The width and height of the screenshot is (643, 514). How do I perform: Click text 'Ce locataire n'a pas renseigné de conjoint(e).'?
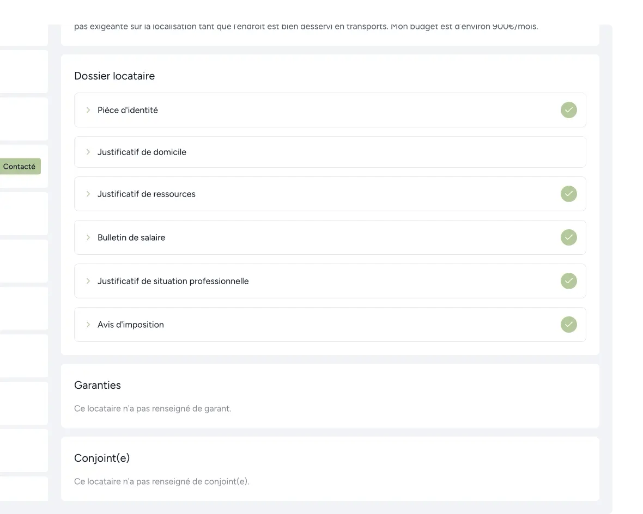point(162,481)
